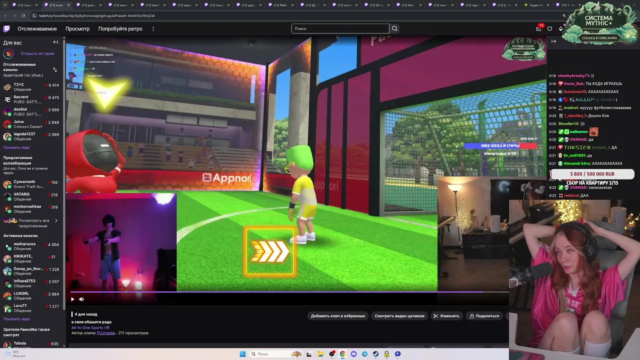Expand followed channels with Показать еще
This screenshot has width=640, height=360.
[16, 147]
